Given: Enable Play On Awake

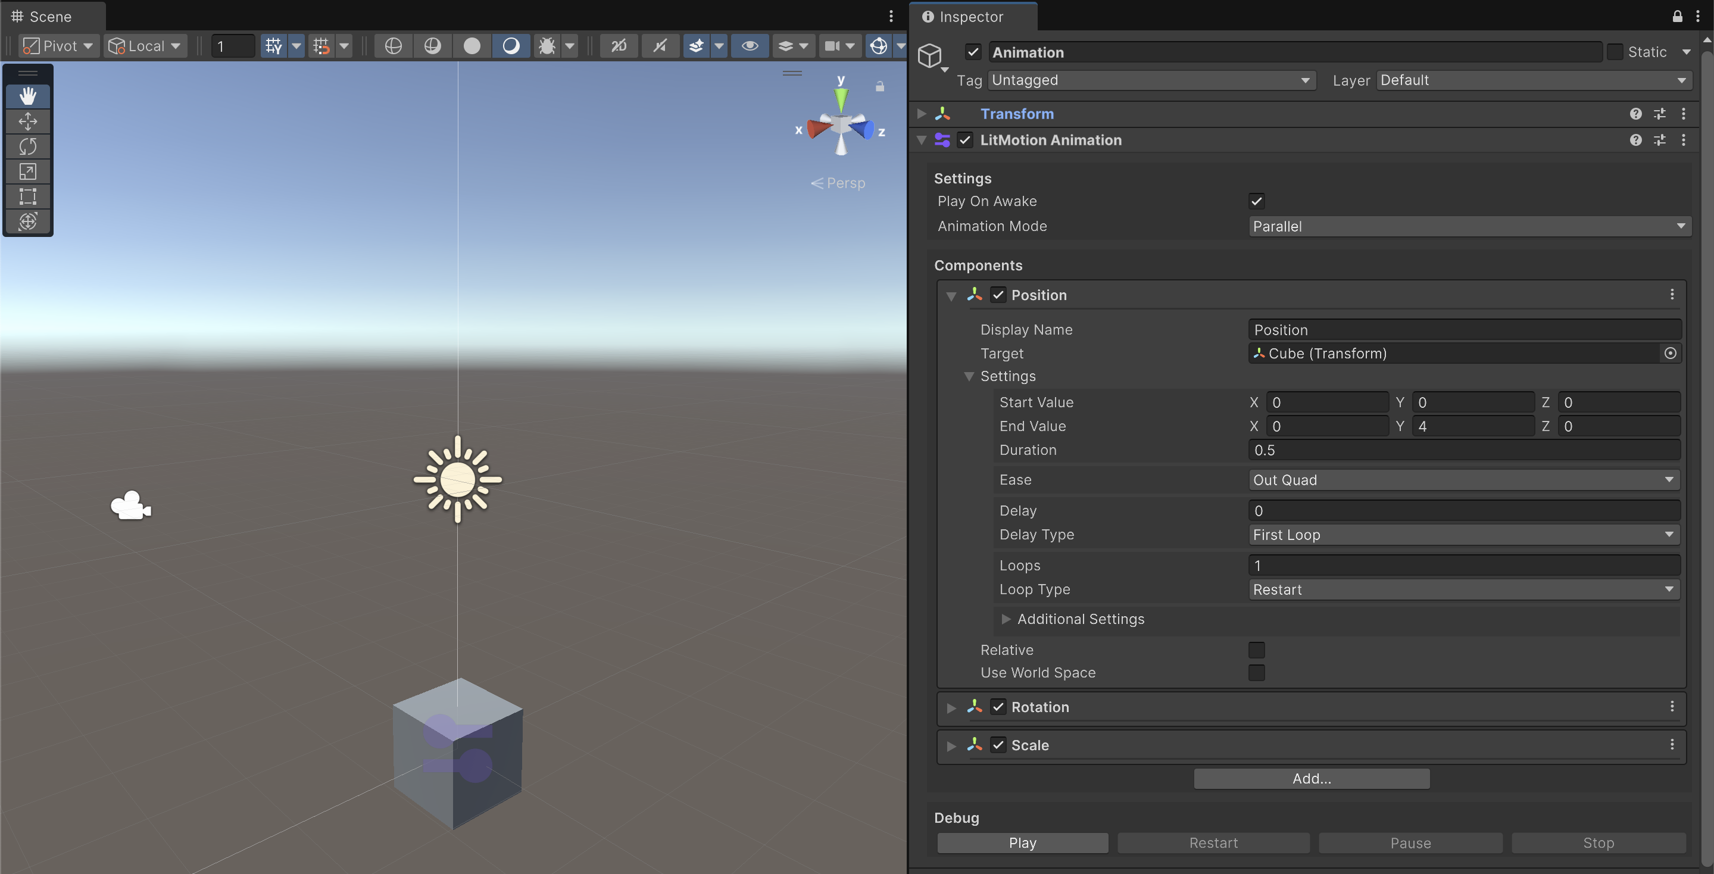Looking at the screenshot, I should pos(1256,201).
